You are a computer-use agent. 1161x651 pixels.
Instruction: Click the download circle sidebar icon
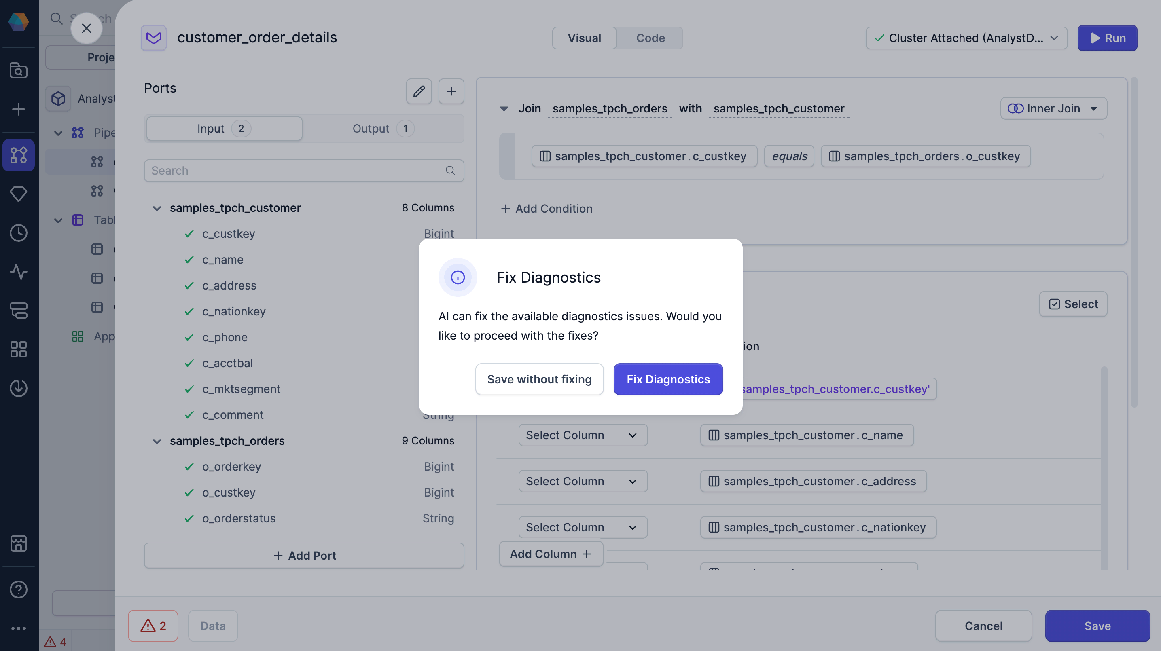(19, 388)
